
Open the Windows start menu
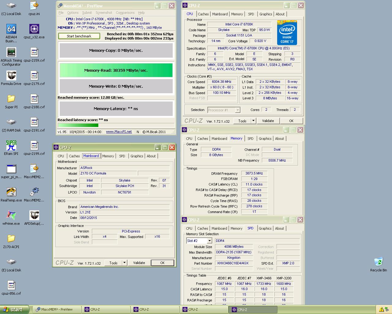tap(15, 310)
